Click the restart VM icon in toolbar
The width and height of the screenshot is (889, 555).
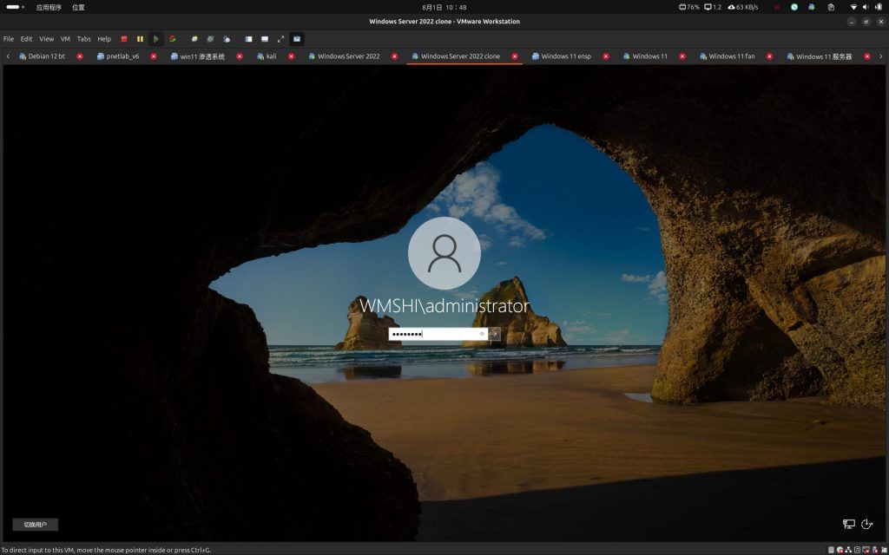[172, 39]
